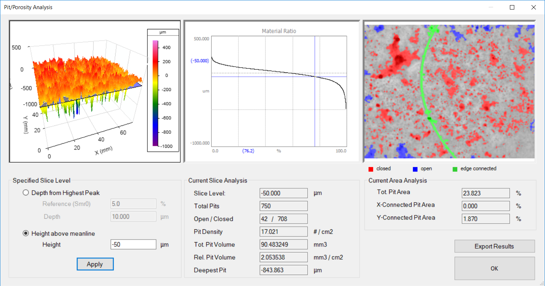Click the Depth value field
Screen dimensions: 545x286
pos(133,217)
